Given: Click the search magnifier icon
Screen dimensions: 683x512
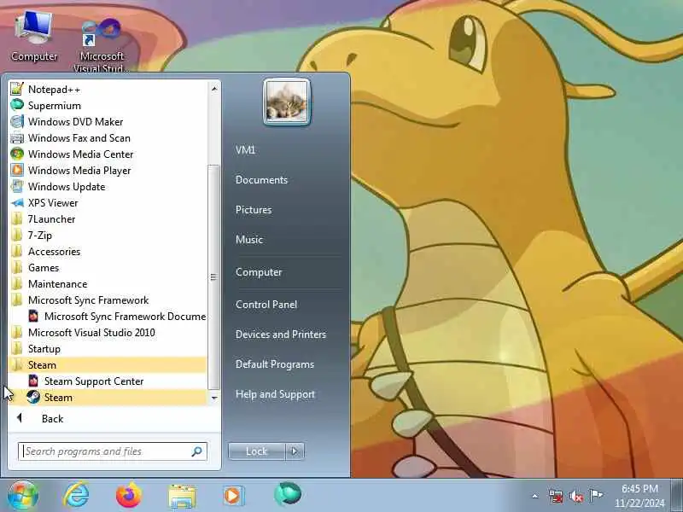Looking at the screenshot, I should pyautogui.click(x=197, y=451).
